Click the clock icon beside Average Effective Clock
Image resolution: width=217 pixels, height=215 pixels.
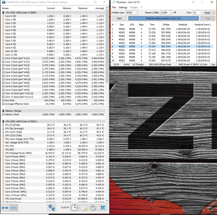[x=3, y=104]
